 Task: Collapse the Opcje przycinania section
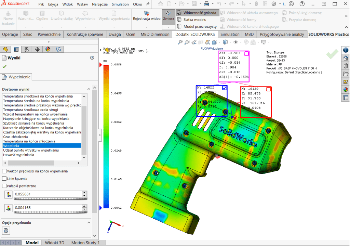coord(89,223)
